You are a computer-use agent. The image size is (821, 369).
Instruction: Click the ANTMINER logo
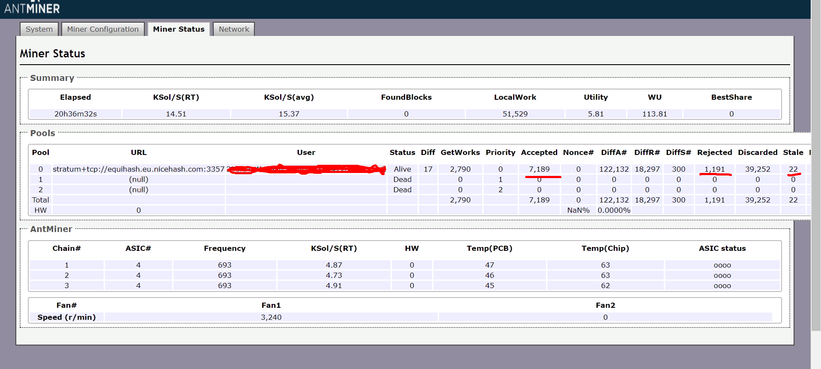32,8
